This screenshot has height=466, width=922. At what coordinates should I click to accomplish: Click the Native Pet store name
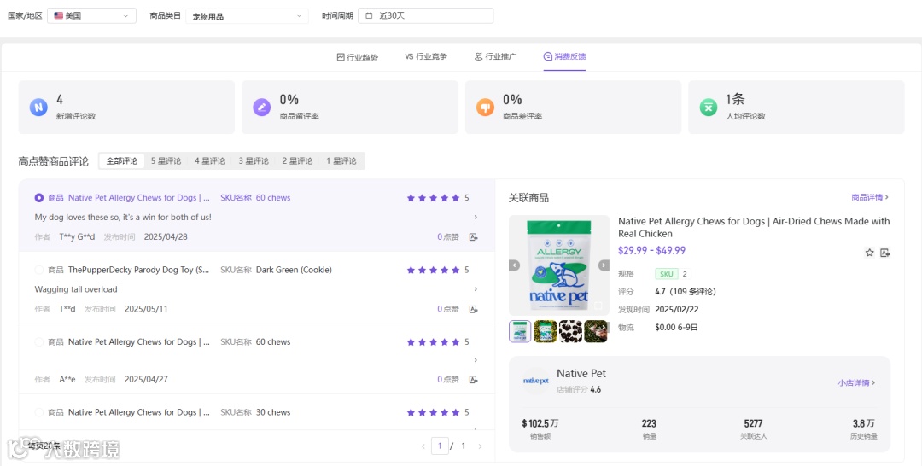(581, 374)
